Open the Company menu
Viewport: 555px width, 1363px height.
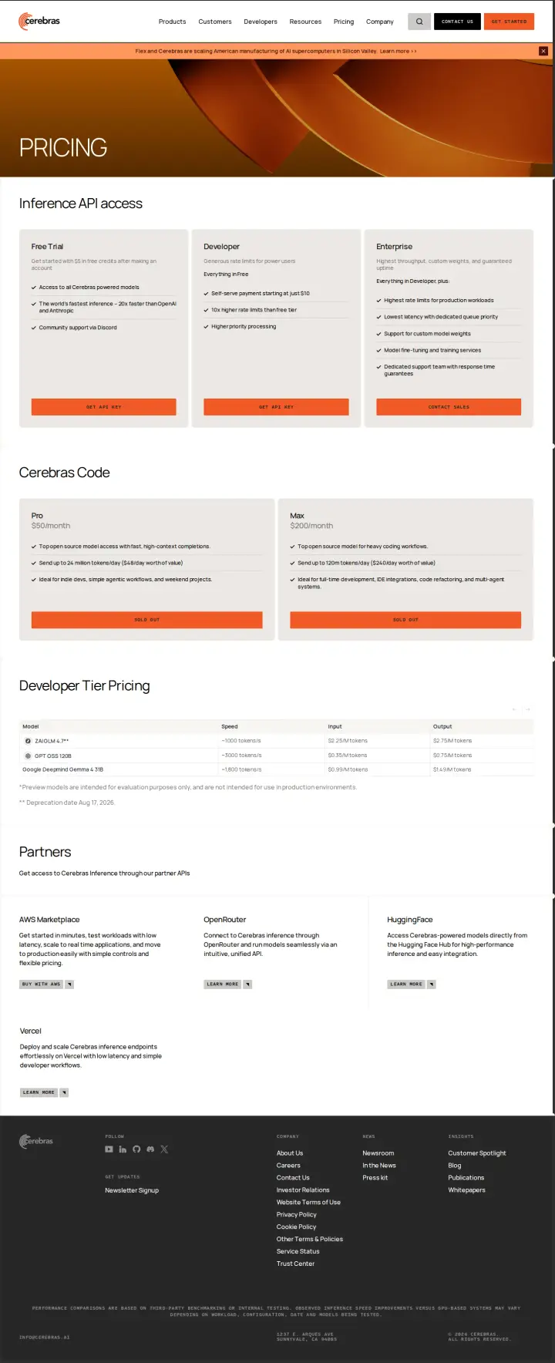pos(380,22)
